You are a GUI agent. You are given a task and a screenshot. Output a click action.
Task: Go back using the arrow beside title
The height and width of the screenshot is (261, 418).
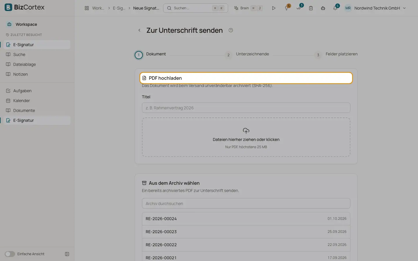(139, 30)
